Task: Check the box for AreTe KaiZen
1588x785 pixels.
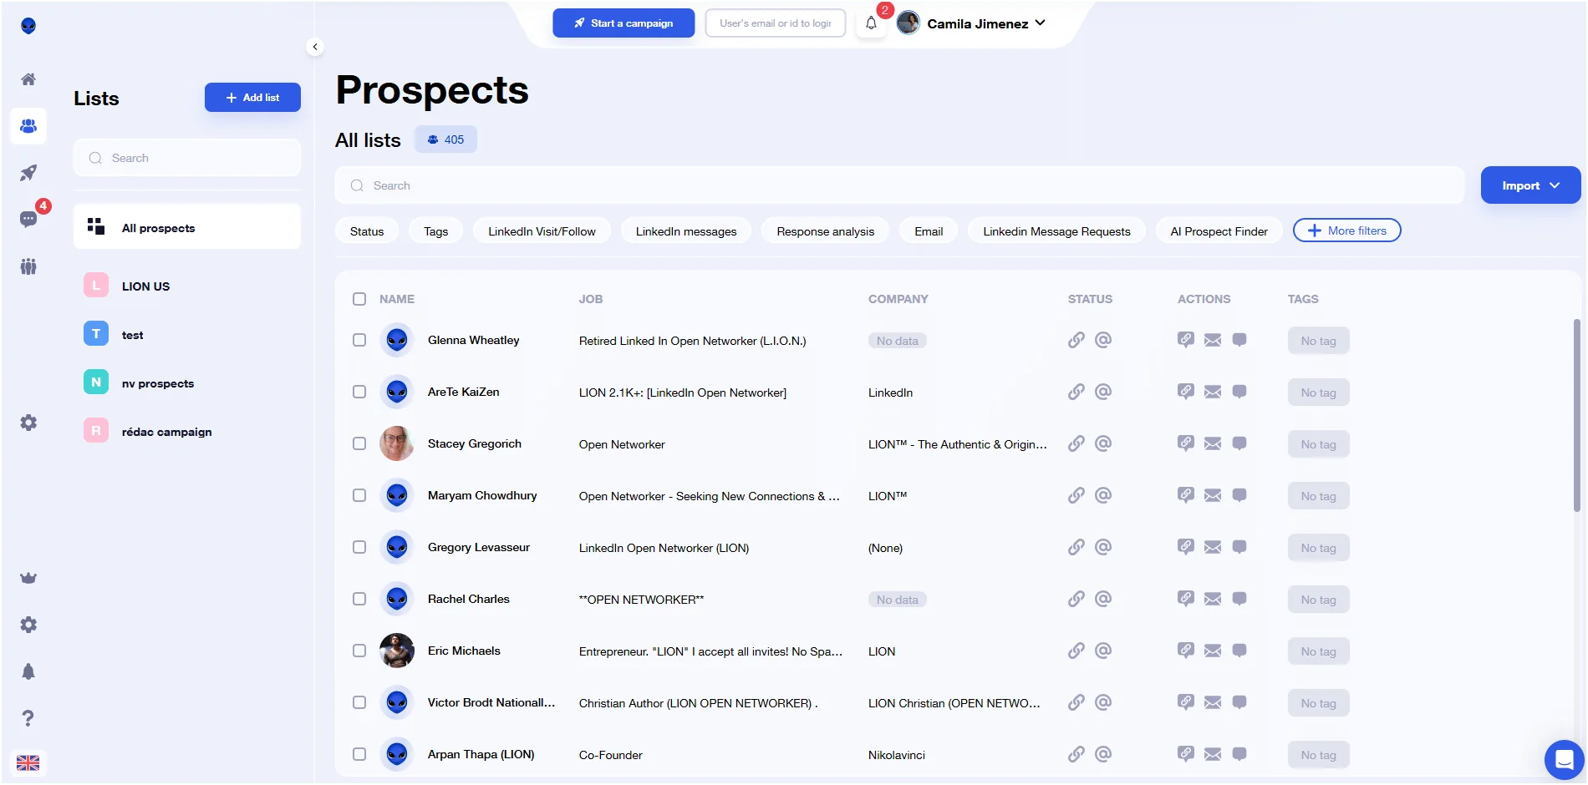Action: (x=359, y=392)
